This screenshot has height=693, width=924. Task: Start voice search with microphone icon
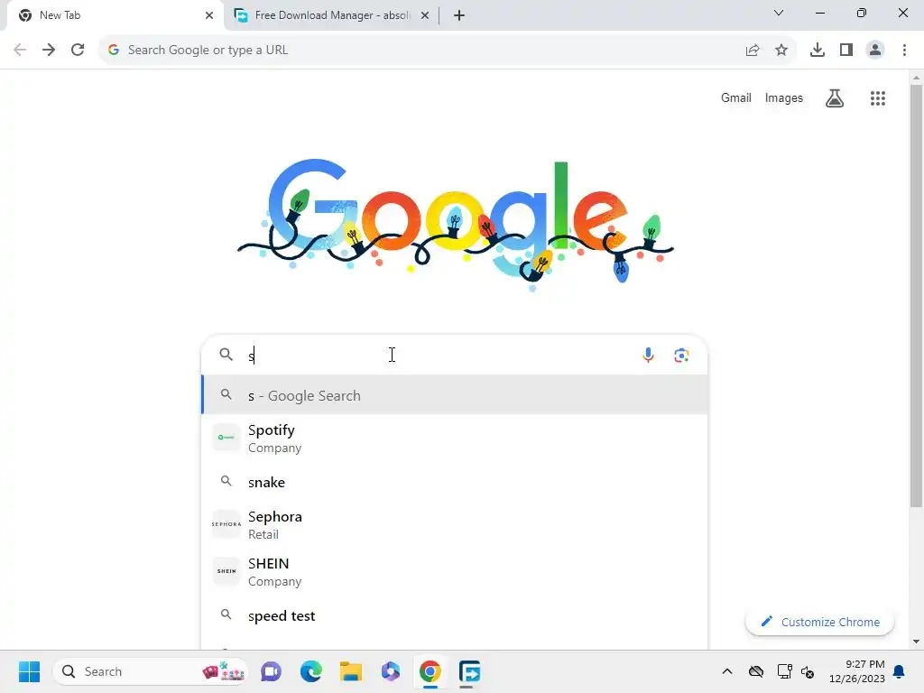(648, 356)
